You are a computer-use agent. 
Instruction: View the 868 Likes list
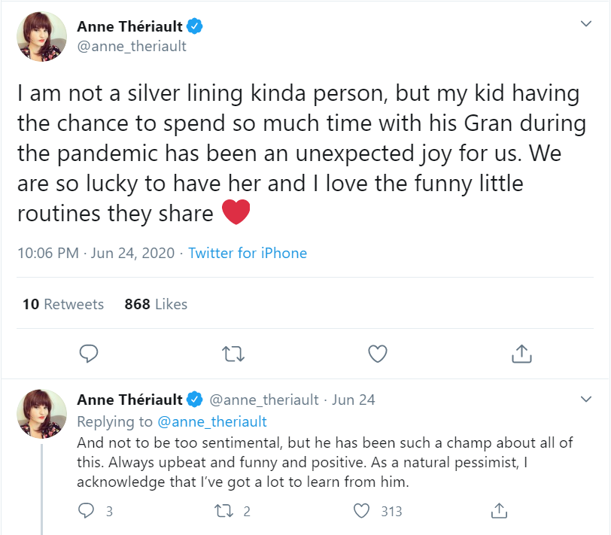[x=156, y=304]
